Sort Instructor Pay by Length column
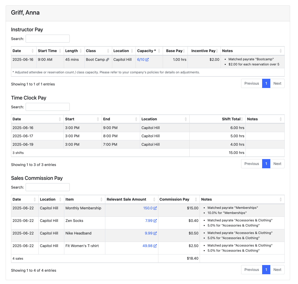Image resolution: width=298 pixels, height=284 pixels. (x=74, y=51)
